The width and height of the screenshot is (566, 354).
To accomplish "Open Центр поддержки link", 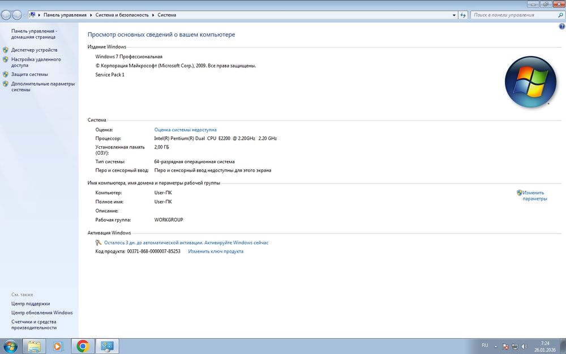I will click(x=31, y=304).
